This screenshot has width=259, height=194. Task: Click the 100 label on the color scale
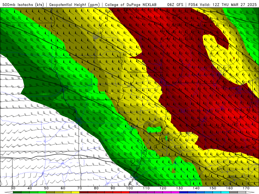coord(129,188)
